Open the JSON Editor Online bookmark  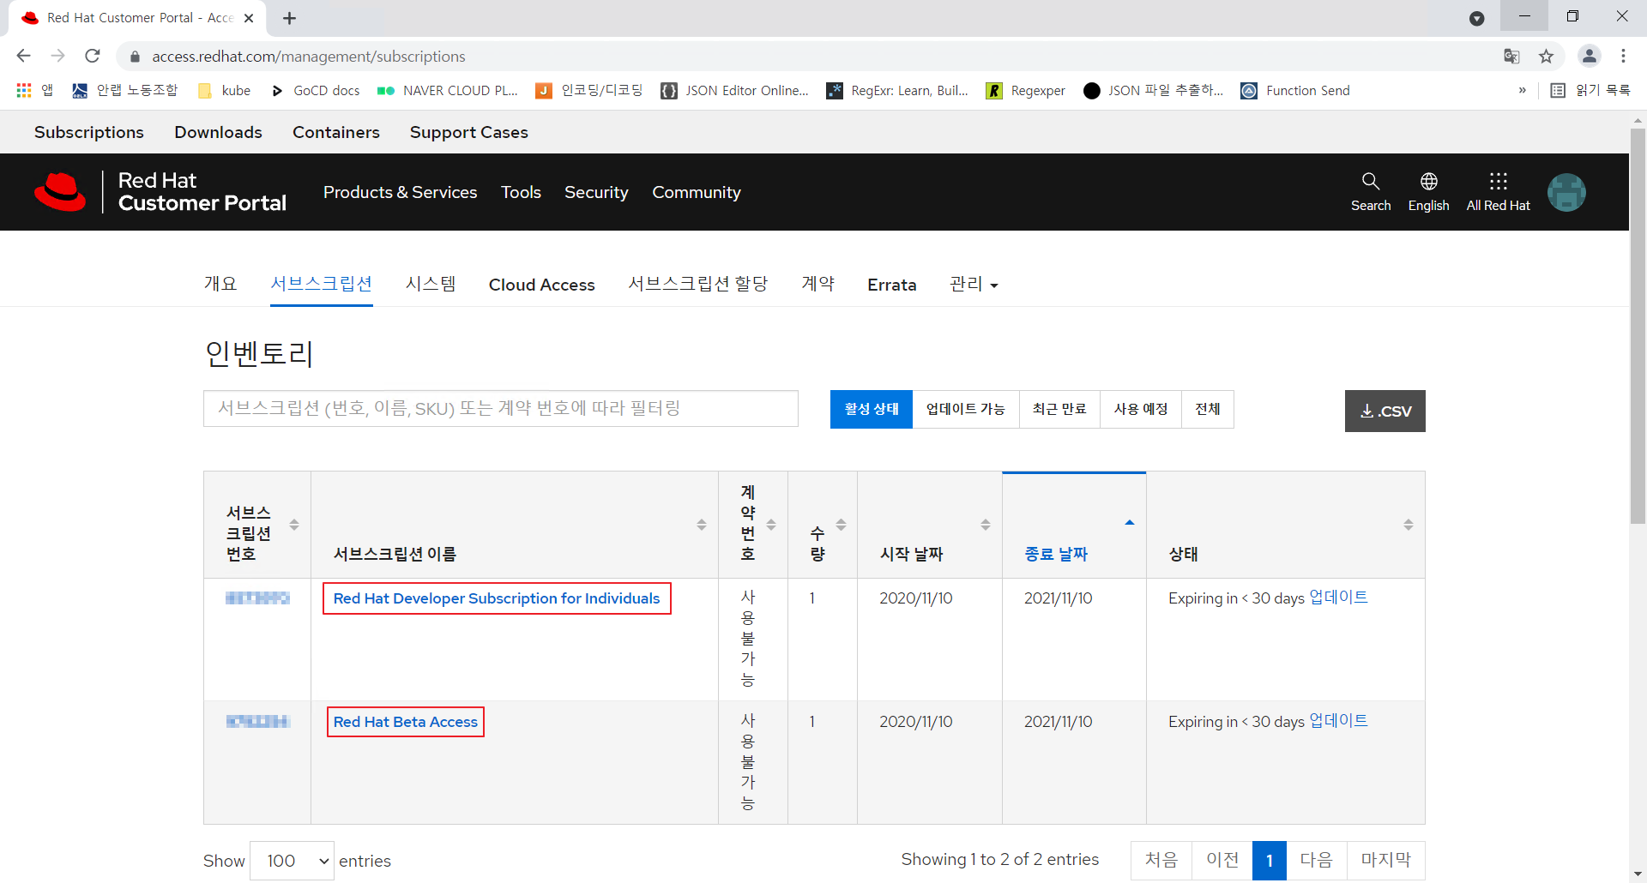734,90
